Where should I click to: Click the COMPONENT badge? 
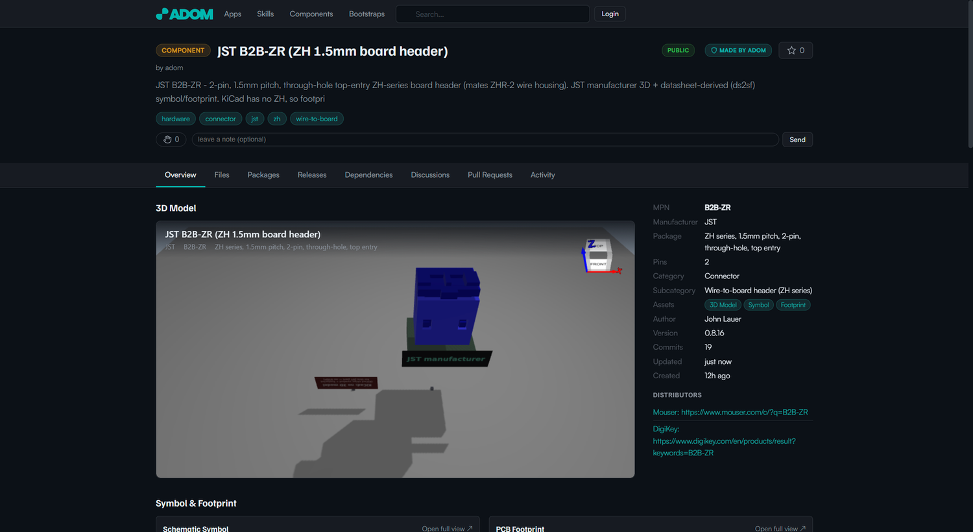(x=183, y=50)
